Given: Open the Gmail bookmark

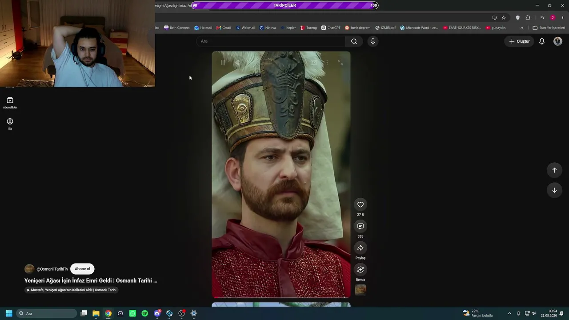Looking at the screenshot, I should tap(224, 28).
